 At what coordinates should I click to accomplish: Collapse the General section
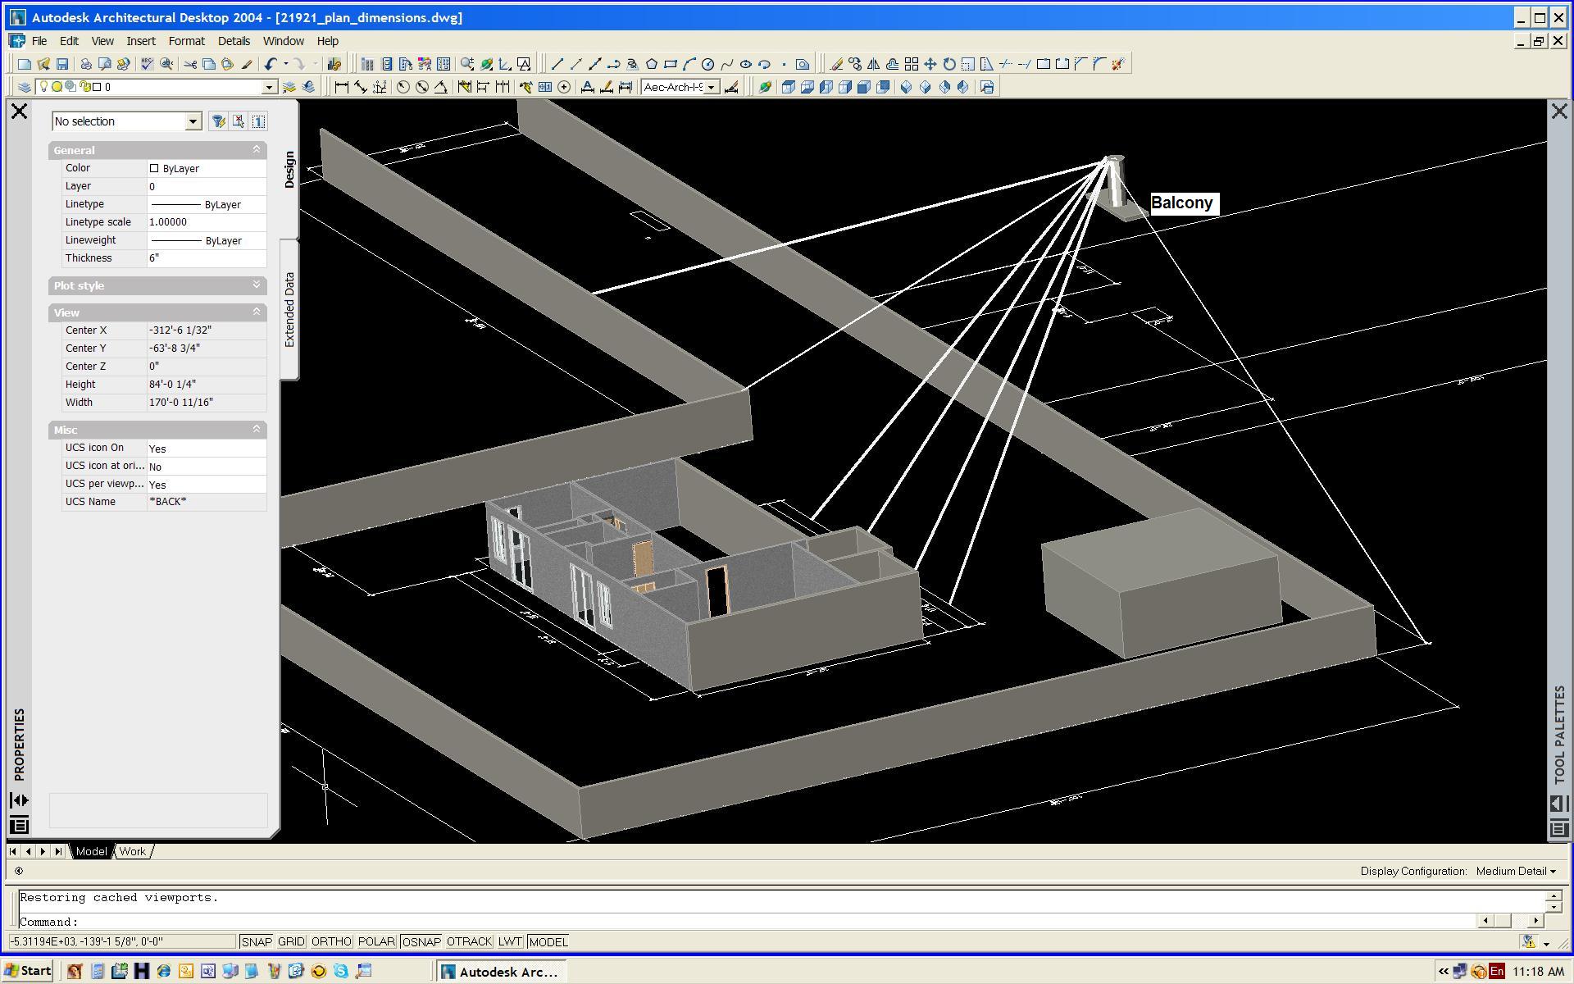click(256, 149)
